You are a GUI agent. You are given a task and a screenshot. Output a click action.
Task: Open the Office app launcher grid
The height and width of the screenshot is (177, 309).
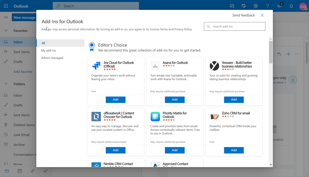(5, 6)
